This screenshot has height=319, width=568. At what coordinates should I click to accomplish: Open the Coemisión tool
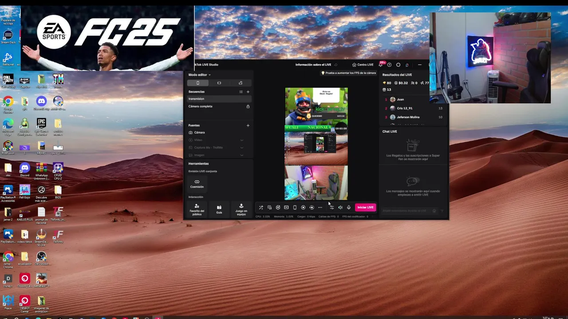click(197, 183)
